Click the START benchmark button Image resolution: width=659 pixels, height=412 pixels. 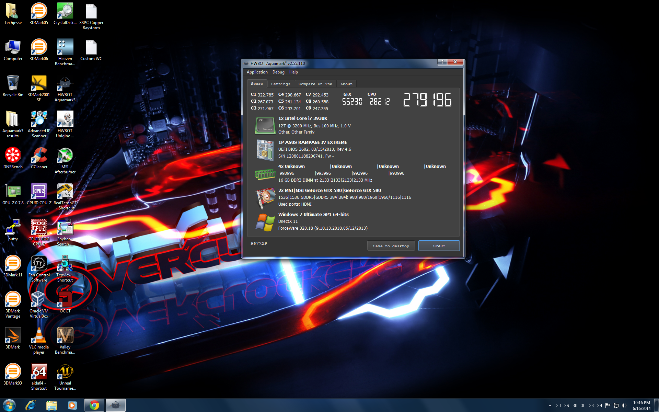[439, 246]
